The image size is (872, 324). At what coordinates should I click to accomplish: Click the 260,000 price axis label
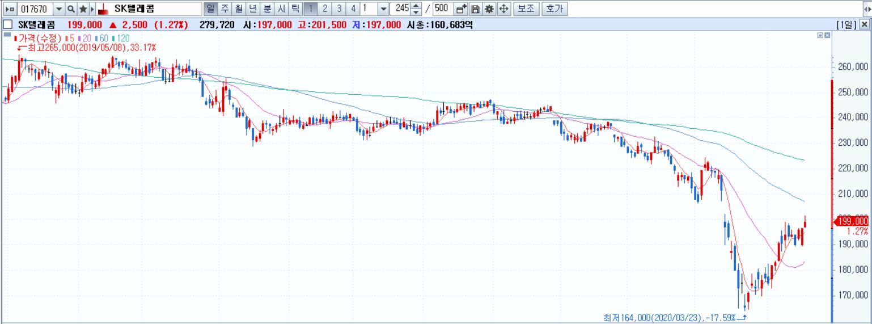pos(853,66)
